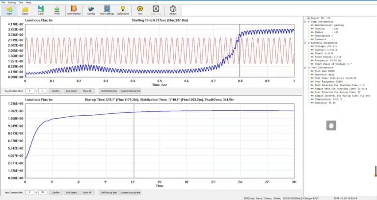
Task: Open Test Settings from the toolbar
Action: (107, 10)
